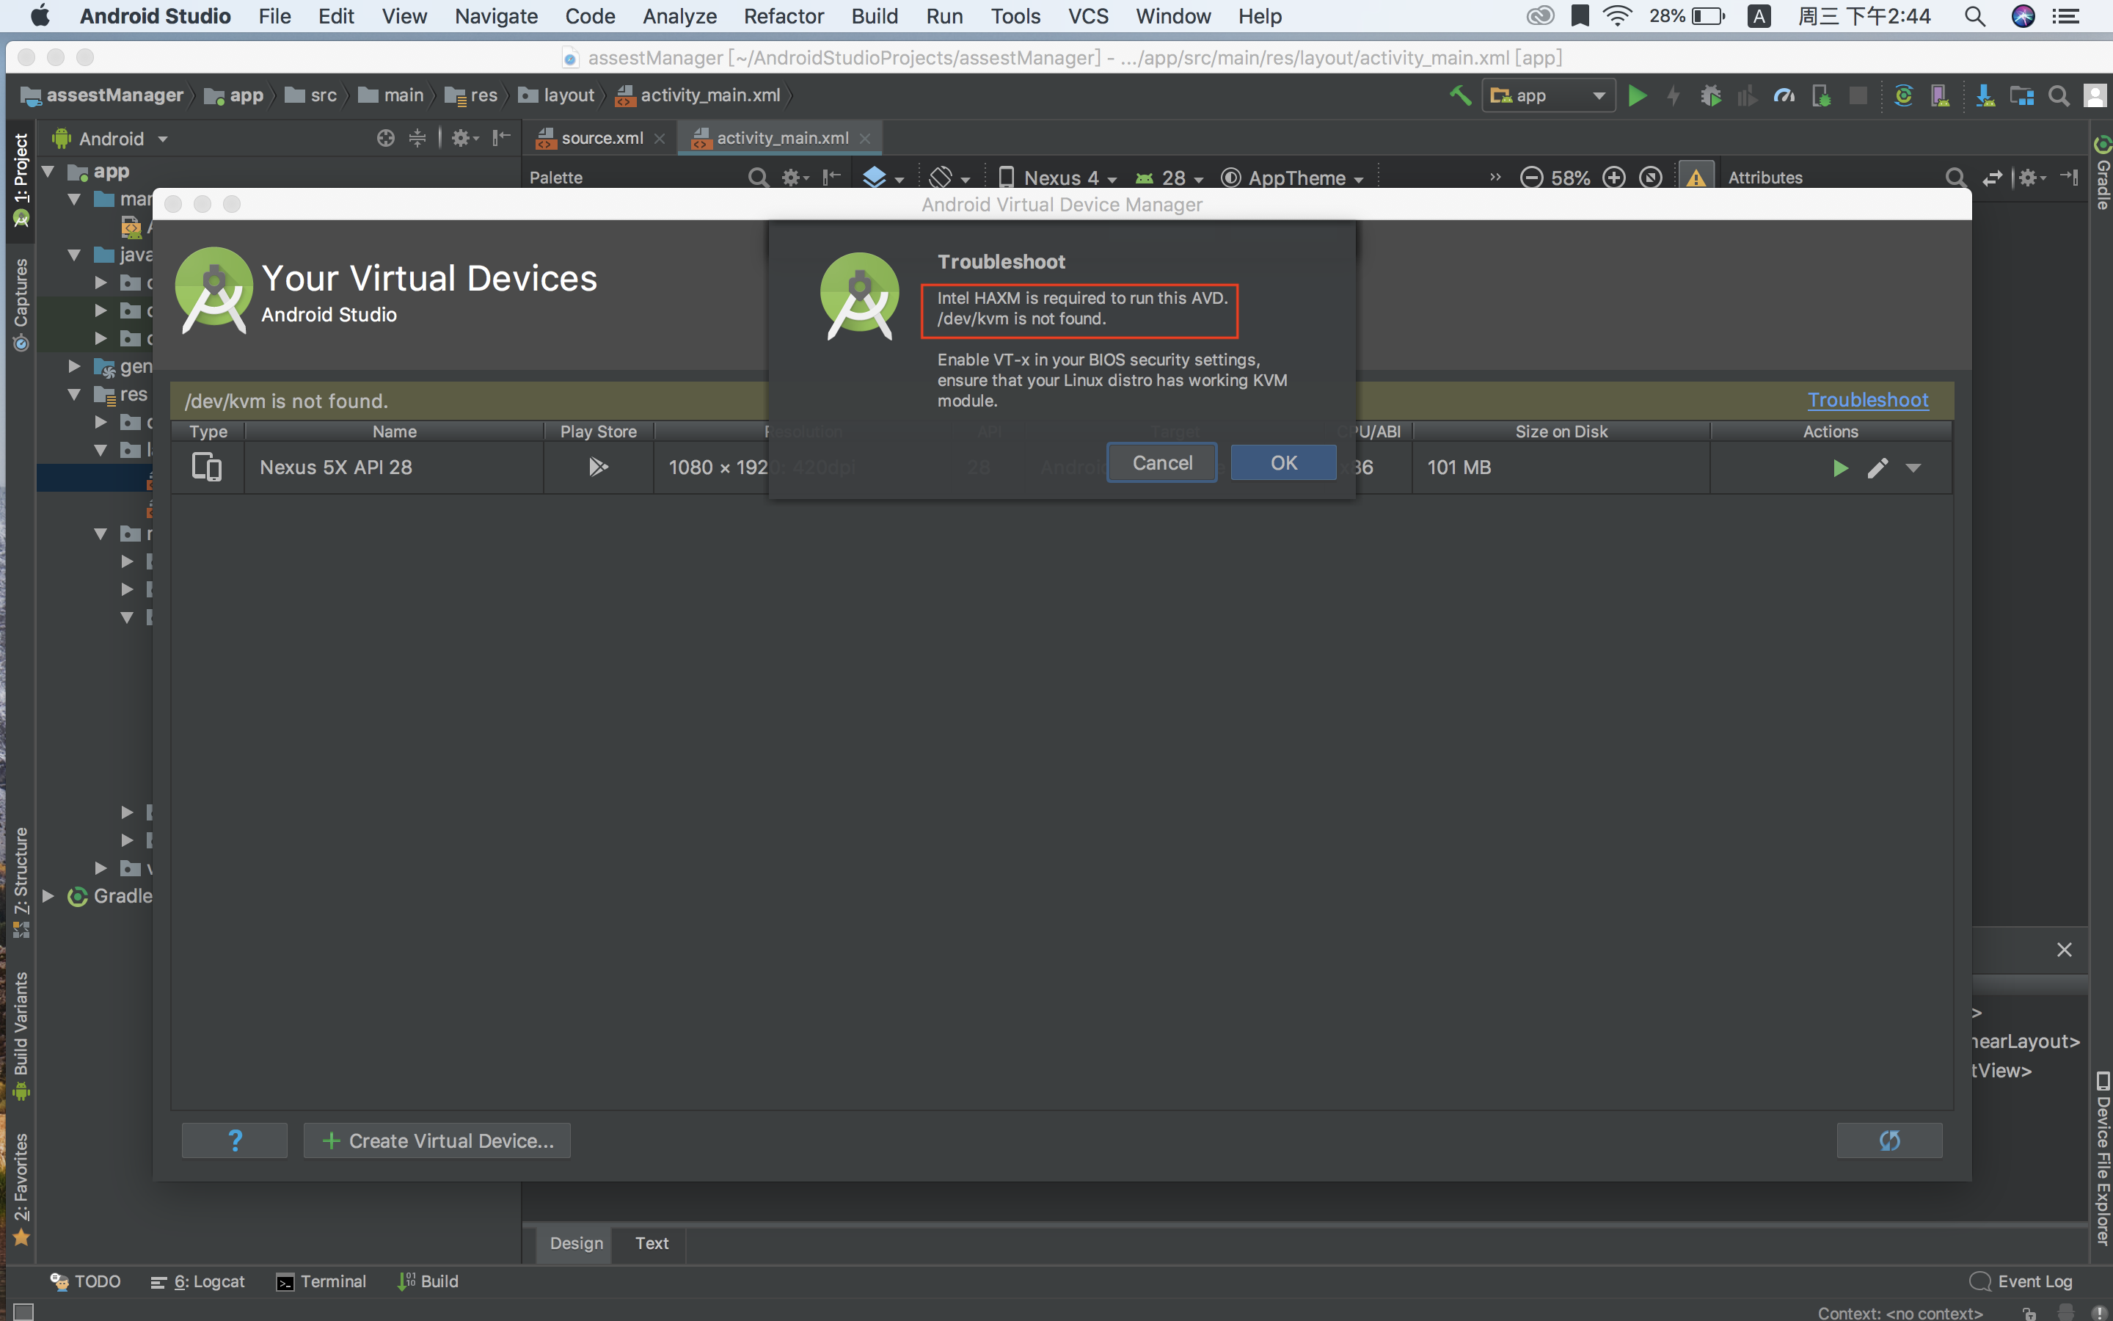The height and width of the screenshot is (1321, 2113).
Task: Open the VCS menu
Action: [x=1088, y=15]
